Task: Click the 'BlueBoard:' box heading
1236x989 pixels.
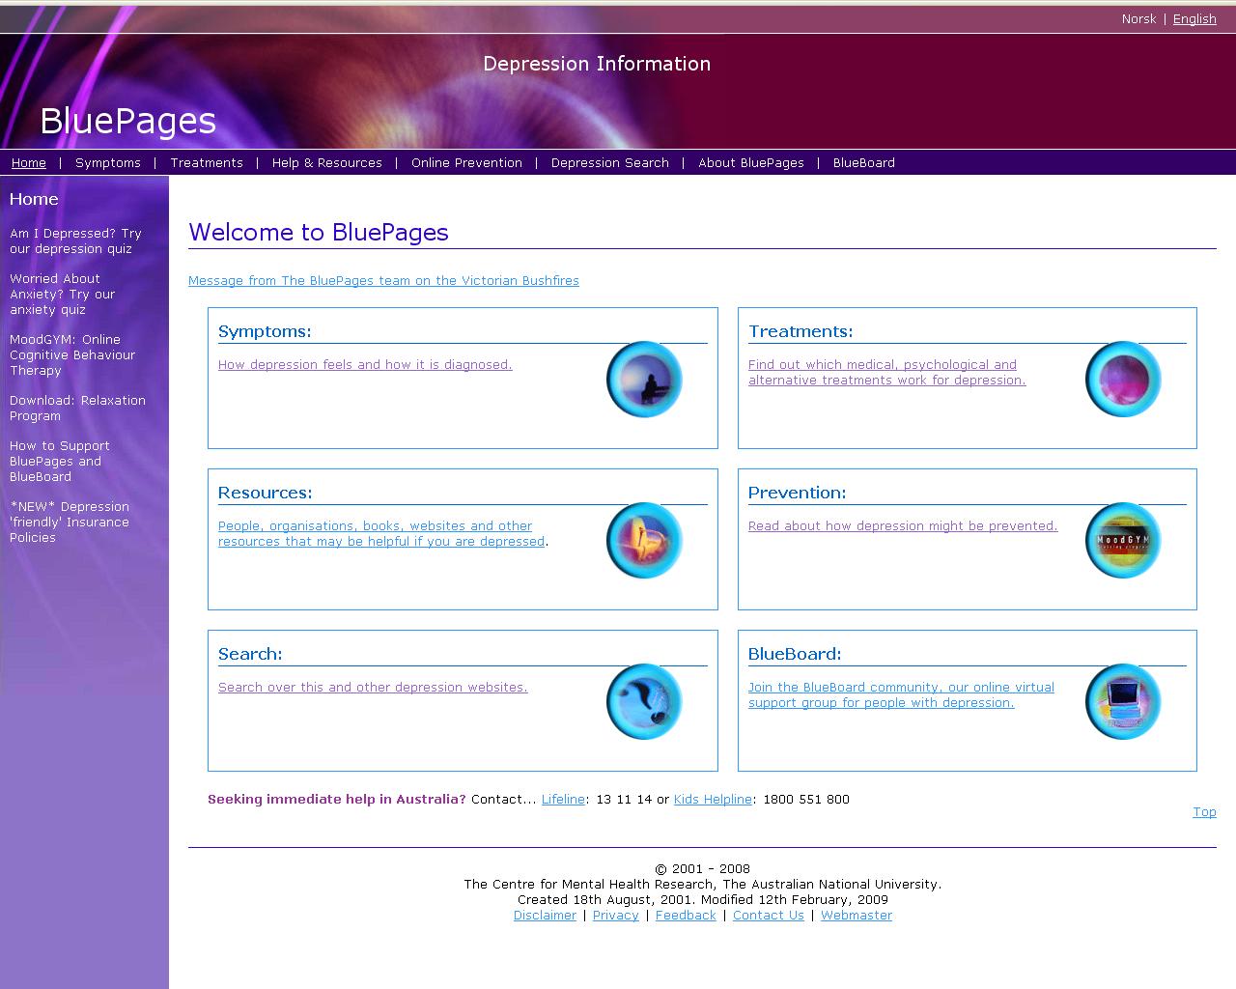Action: pos(795,654)
